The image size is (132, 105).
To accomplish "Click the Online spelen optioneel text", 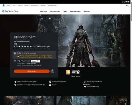I will [x=59, y=82].
